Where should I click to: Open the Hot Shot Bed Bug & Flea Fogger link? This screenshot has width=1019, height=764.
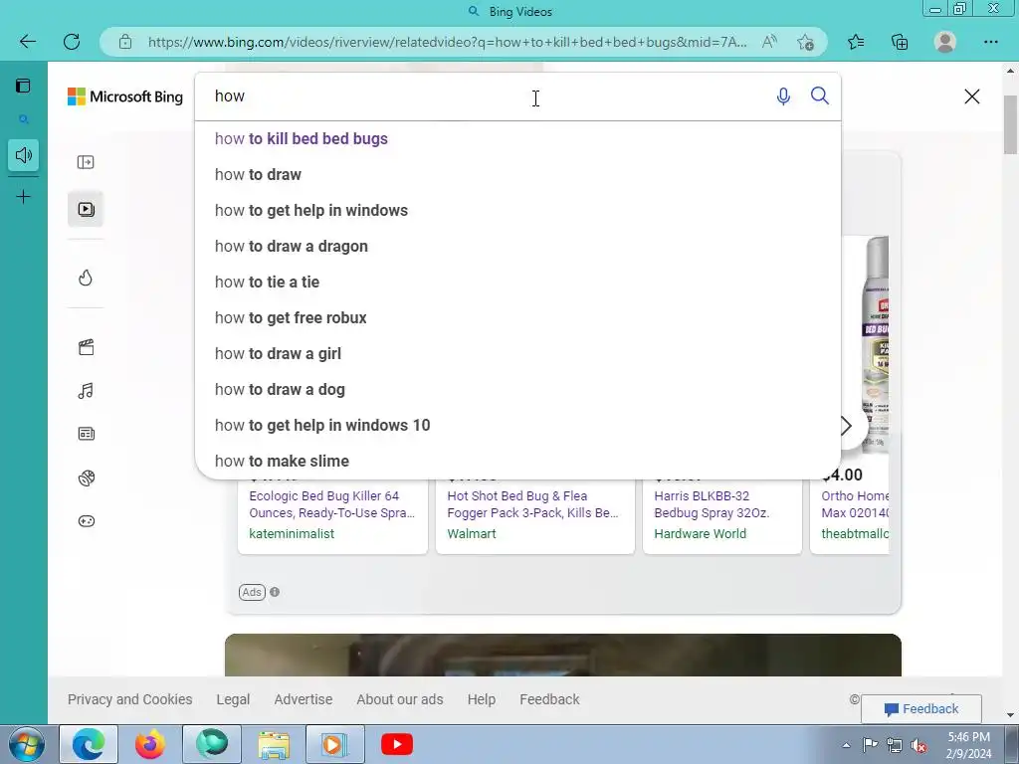click(x=532, y=504)
